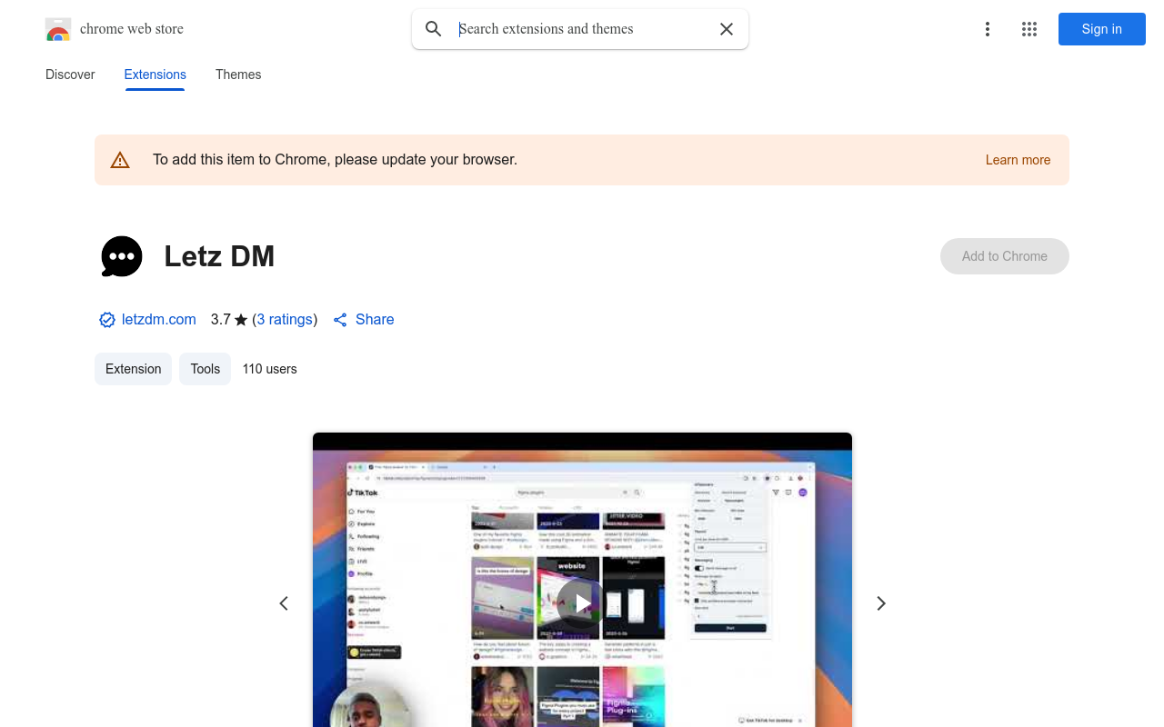
Task: Click the verified badge next to letzdm.com
Action: (107, 320)
